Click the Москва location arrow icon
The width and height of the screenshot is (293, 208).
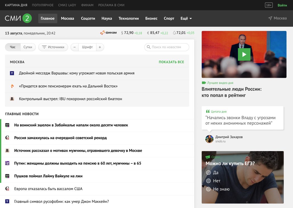(270, 18)
